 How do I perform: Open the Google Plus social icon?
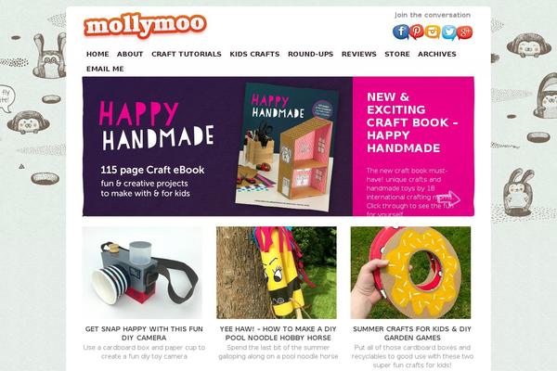click(x=464, y=32)
